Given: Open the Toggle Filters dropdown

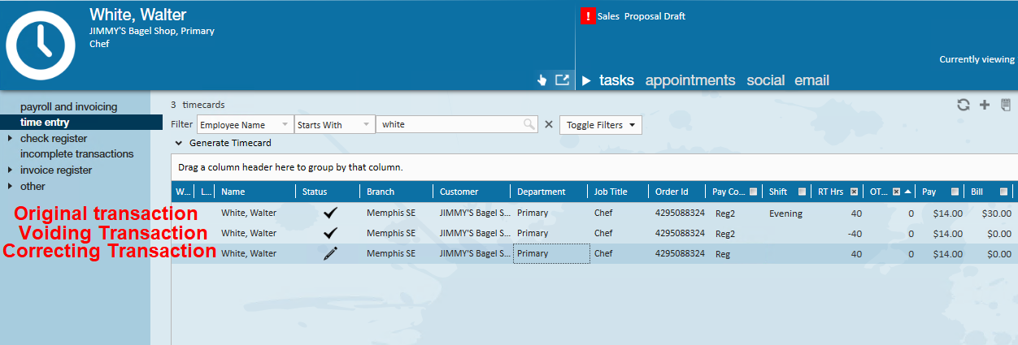Looking at the screenshot, I should click(x=601, y=125).
